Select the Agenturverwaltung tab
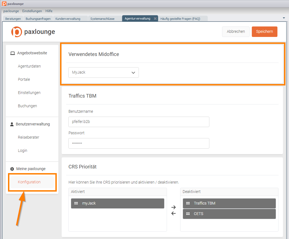The width and height of the screenshot is (289, 239). click(137, 18)
